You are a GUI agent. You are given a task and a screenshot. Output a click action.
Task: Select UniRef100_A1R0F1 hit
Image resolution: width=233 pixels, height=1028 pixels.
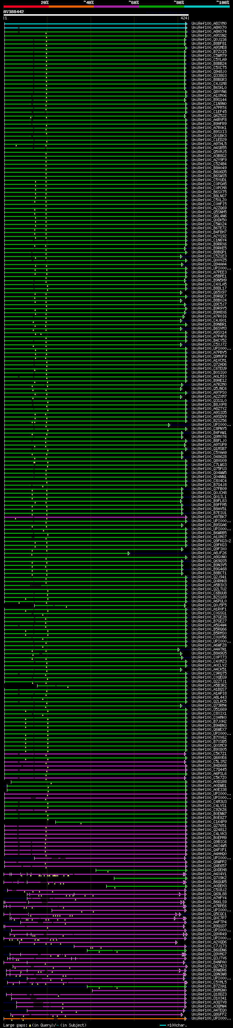(209, 609)
